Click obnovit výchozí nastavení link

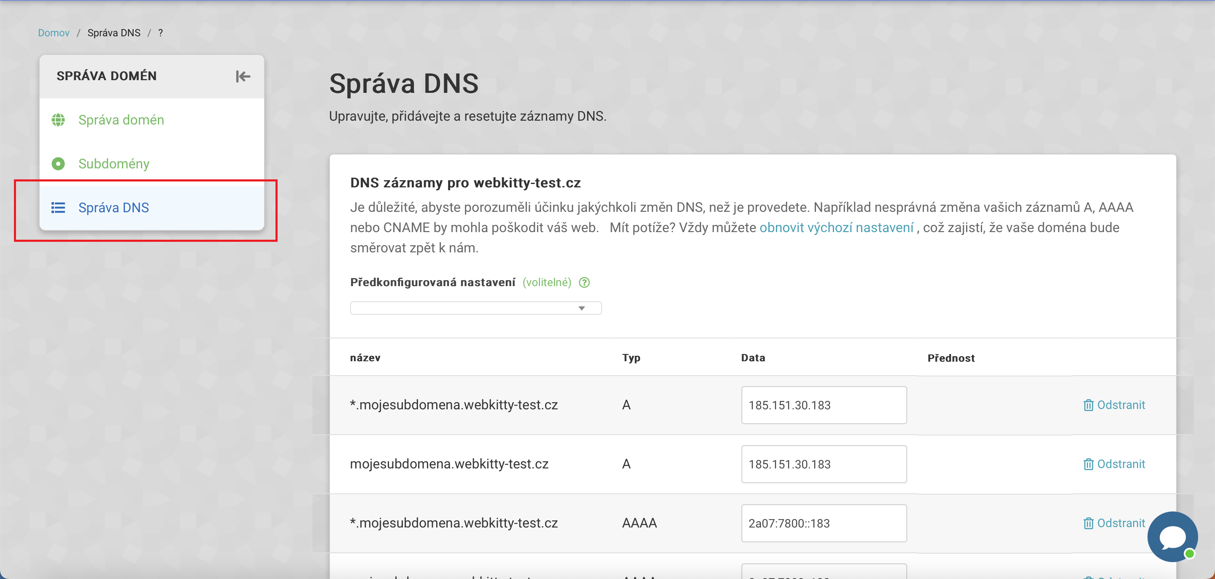(836, 227)
